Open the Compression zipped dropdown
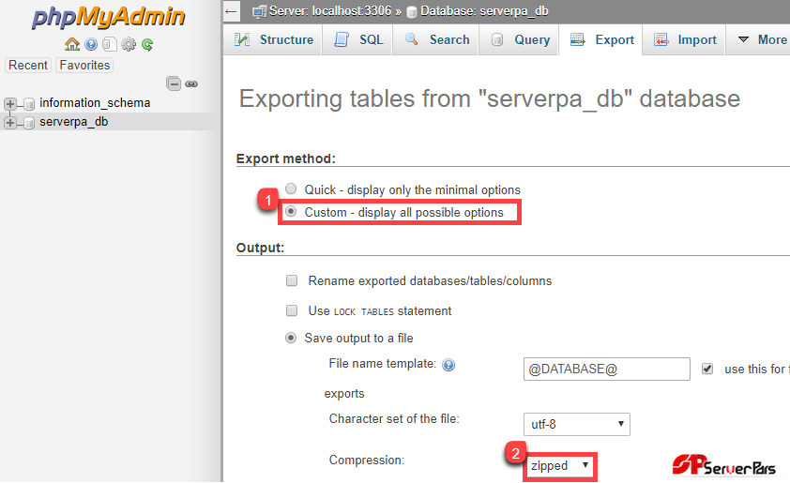 [x=559, y=465]
